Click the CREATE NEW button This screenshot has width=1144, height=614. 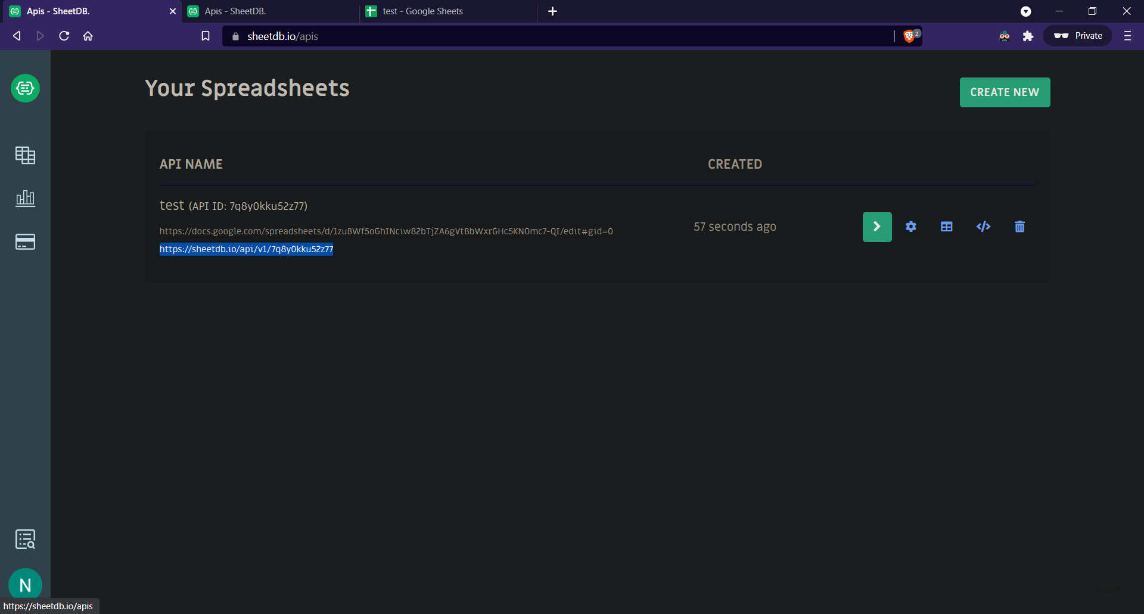(x=1005, y=92)
